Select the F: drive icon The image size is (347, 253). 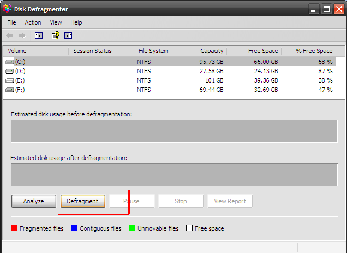pyautogui.click(x=10, y=90)
